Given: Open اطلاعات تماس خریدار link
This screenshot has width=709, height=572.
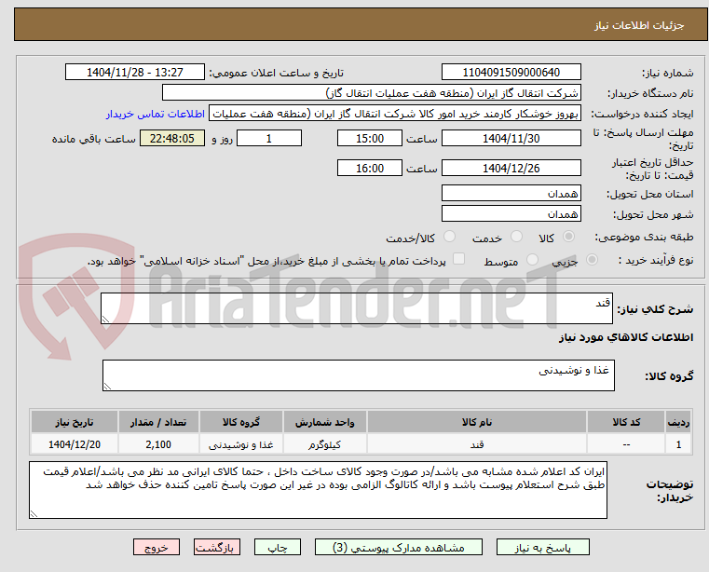Looking at the screenshot, I should tap(156, 114).
